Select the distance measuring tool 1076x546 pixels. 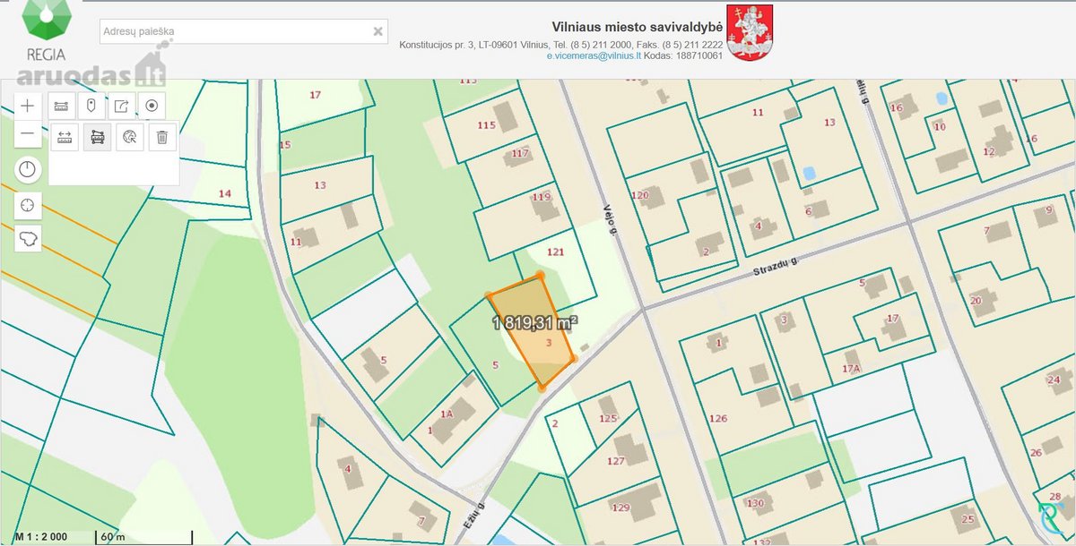tap(65, 137)
